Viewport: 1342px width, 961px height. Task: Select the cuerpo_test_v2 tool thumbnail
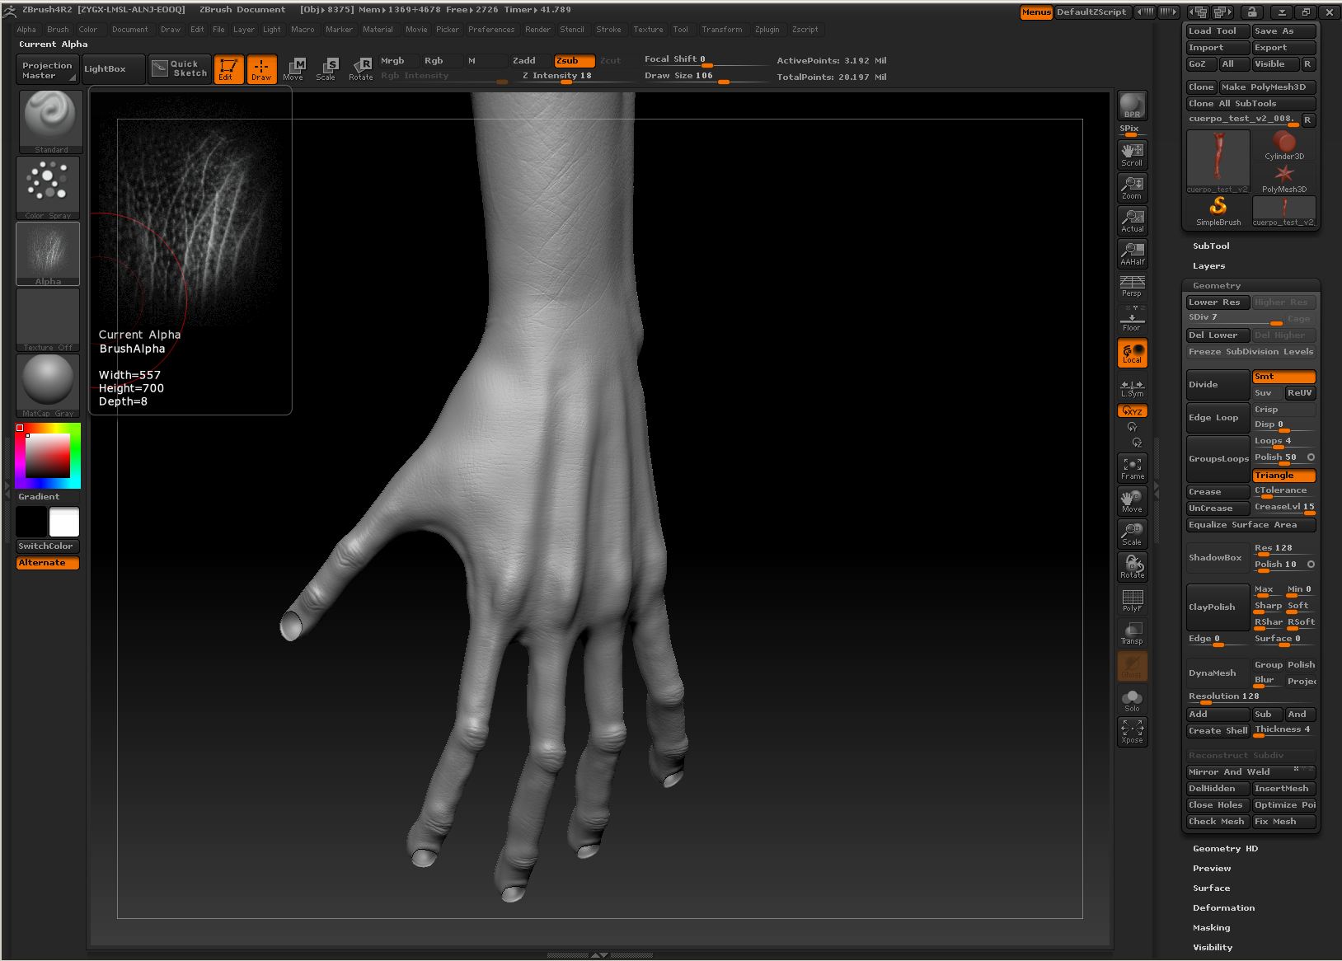click(1218, 162)
